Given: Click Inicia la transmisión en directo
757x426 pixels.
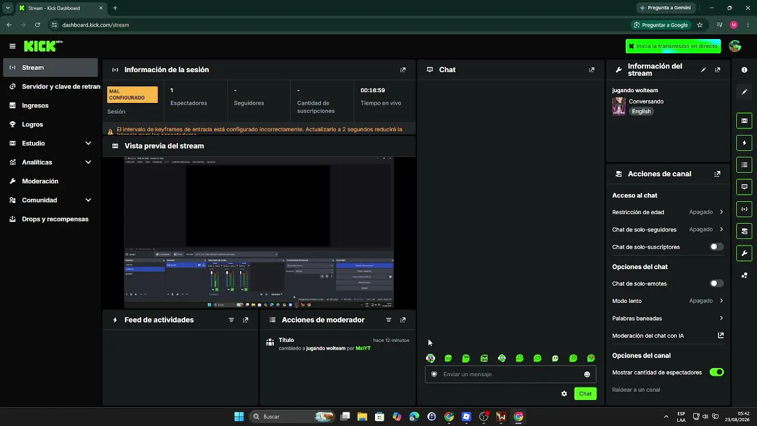Looking at the screenshot, I should (673, 46).
